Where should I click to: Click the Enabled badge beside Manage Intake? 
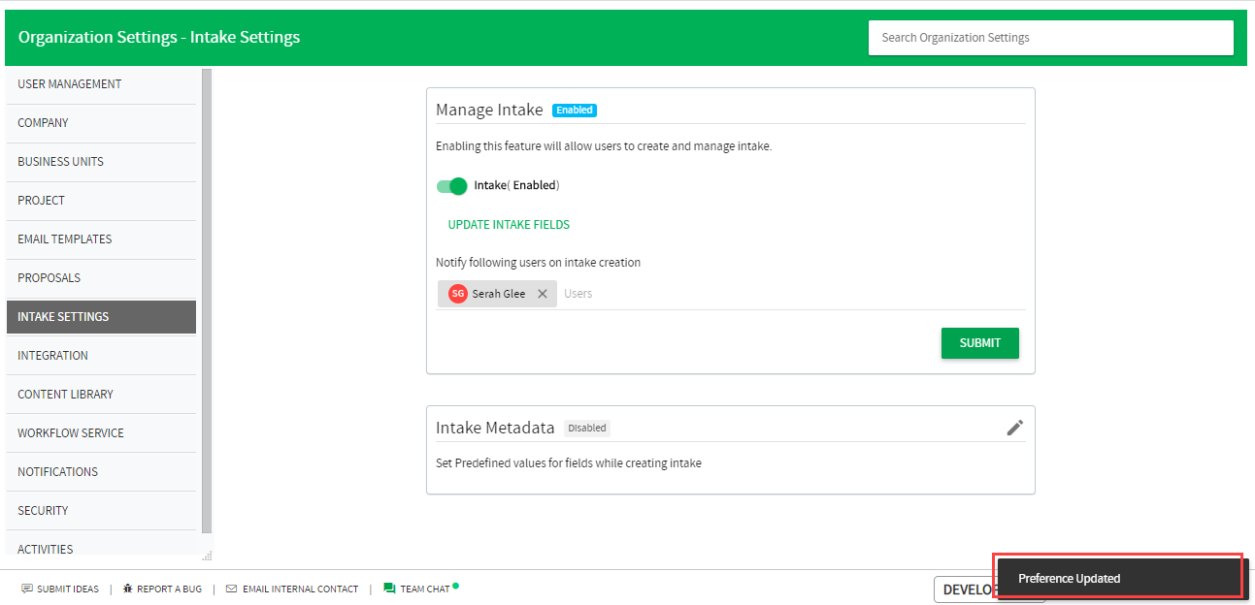[575, 111]
